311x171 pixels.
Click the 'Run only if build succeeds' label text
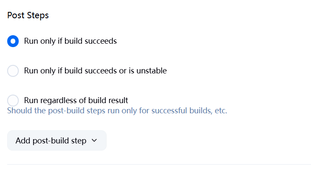pyautogui.click(x=71, y=41)
